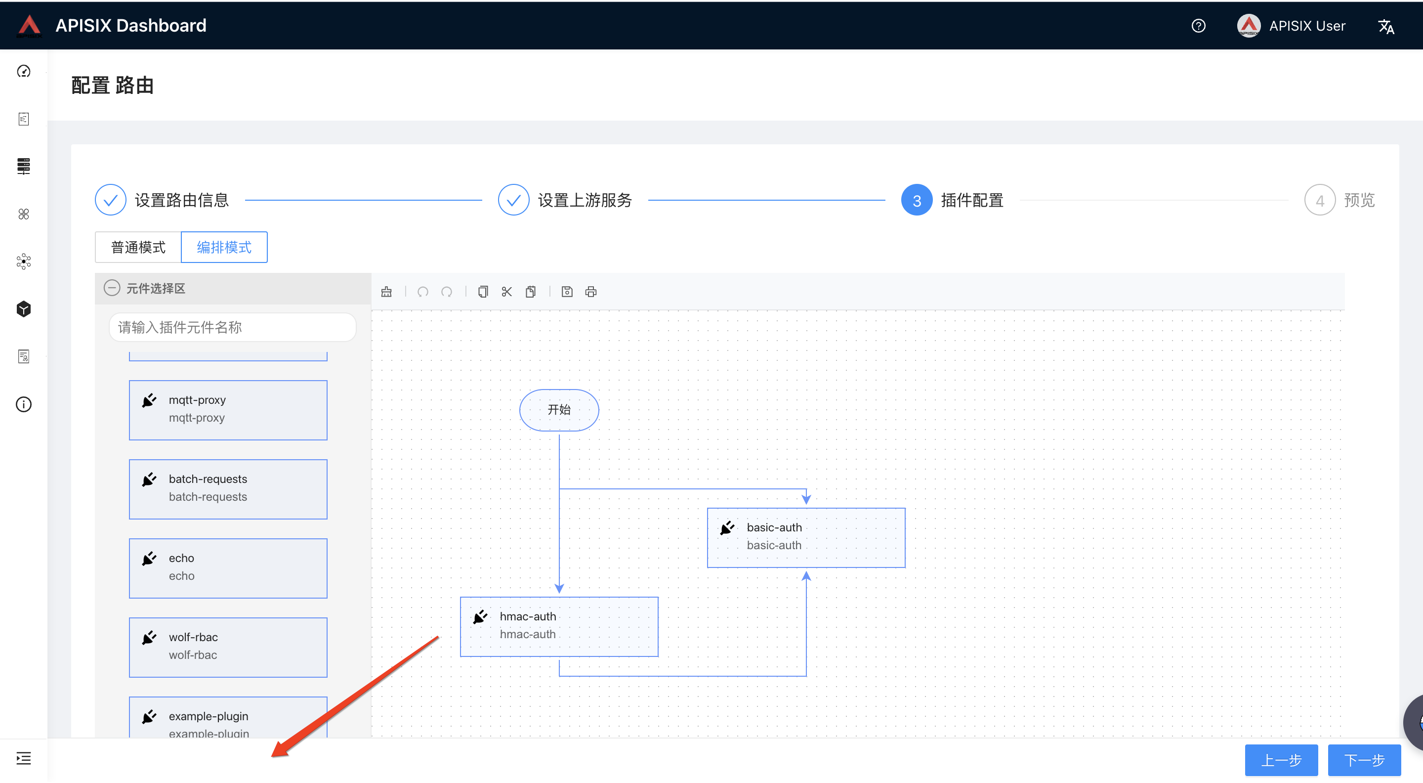
Task: Select the basic-auth node on canvas
Action: tap(806, 538)
